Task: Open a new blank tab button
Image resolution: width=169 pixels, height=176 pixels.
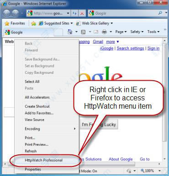Action: tap(58, 33)
